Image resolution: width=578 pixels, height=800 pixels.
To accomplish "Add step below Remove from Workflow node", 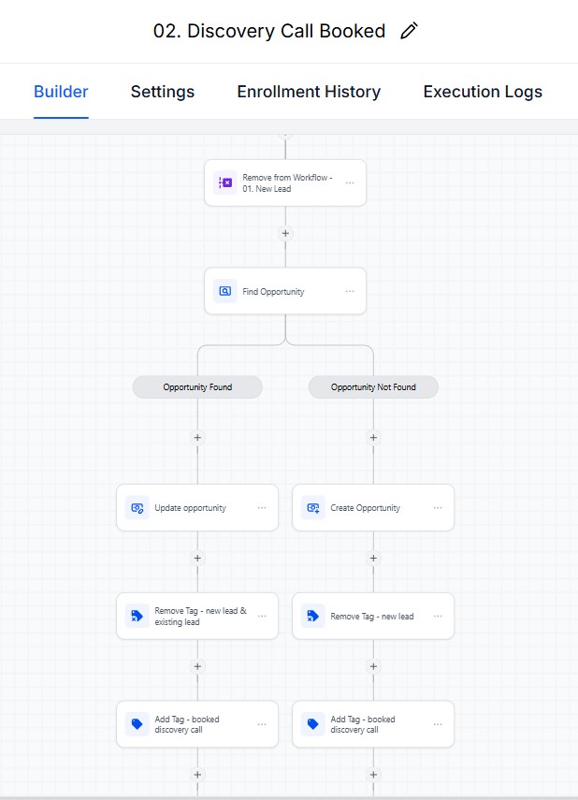I will pos(285,233).
